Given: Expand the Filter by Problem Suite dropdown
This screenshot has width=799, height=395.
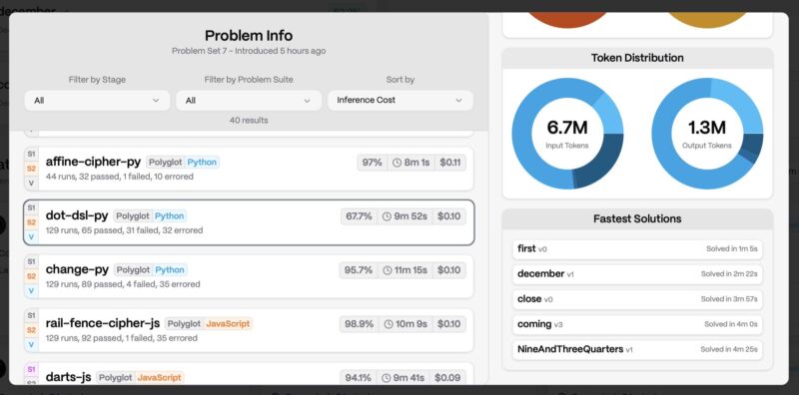Looking at the screenshot, I should (x=249, y=101).
